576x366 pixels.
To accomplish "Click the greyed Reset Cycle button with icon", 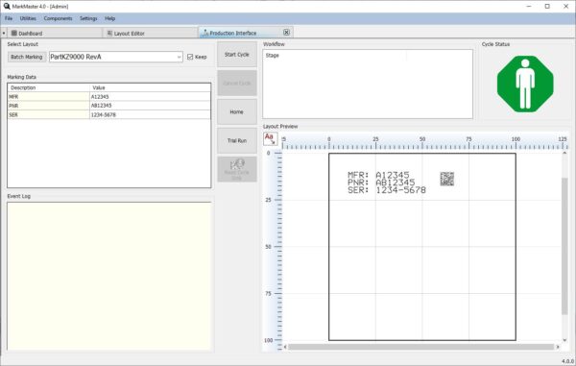I will (237, 169).
